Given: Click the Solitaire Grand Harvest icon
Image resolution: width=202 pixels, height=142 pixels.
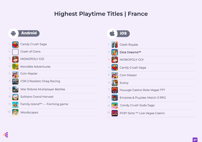Looking at the screenshot, I should pos(15,97).
